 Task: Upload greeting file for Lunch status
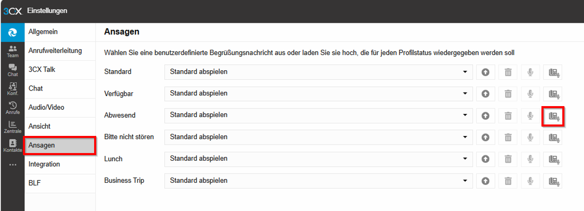[485, 159]
